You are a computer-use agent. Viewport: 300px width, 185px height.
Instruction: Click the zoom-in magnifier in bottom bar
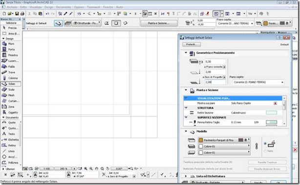coord(86,169)
